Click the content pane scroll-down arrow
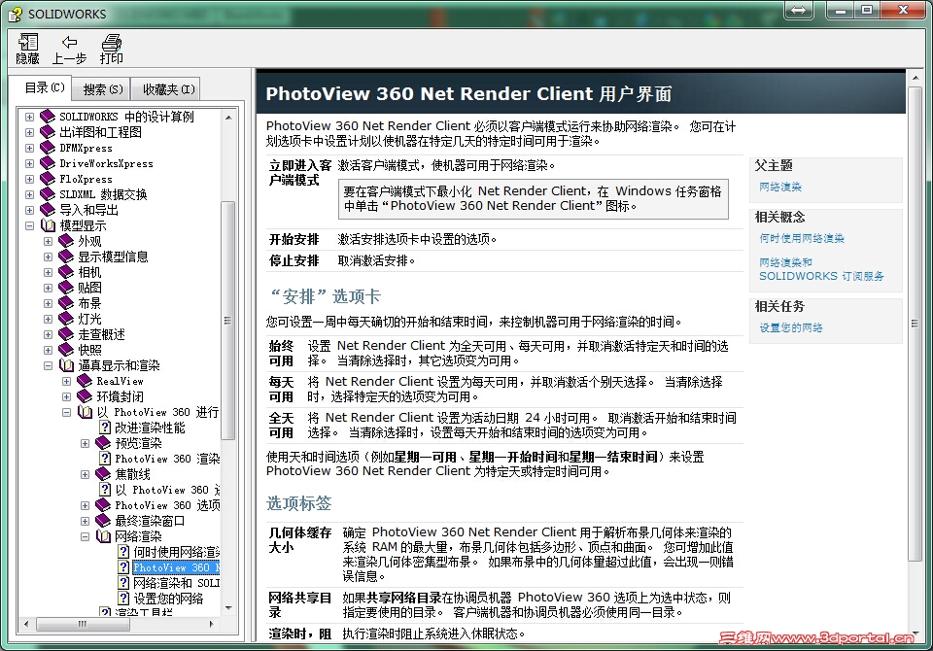The image size is (933, 651). (x=915, y=634)
